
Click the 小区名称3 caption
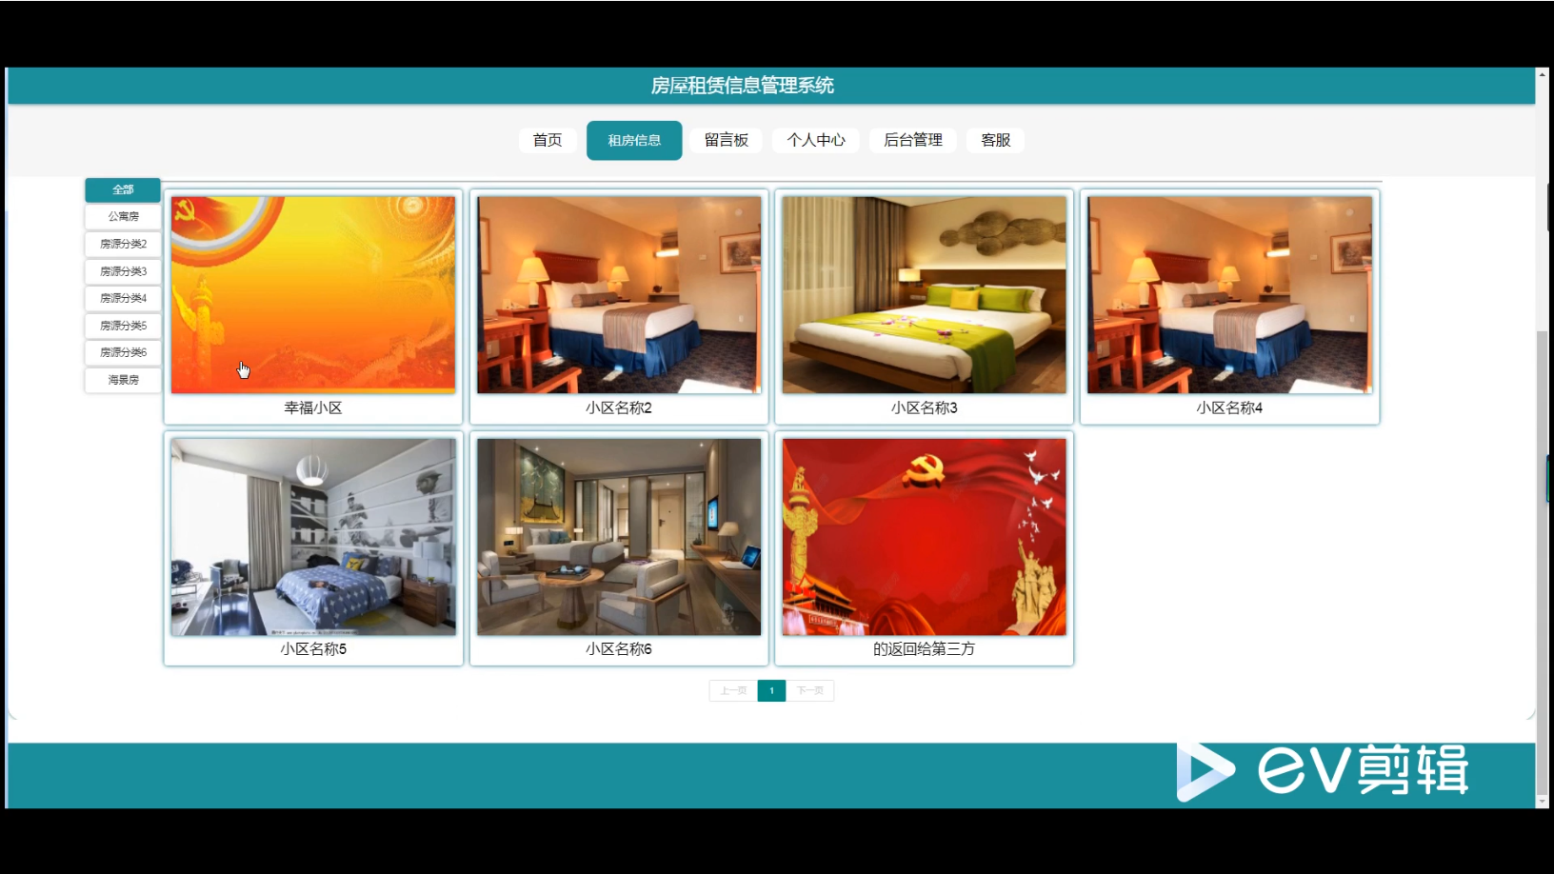pyautogui.click(x=925, y=407)
